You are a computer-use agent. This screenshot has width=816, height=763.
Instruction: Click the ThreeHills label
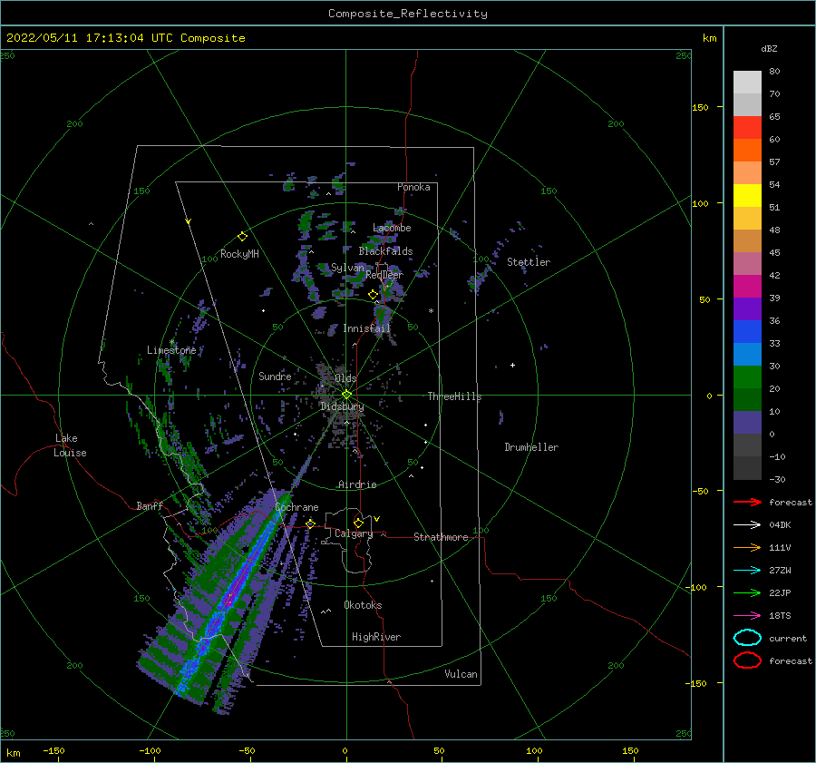point(454,396)
